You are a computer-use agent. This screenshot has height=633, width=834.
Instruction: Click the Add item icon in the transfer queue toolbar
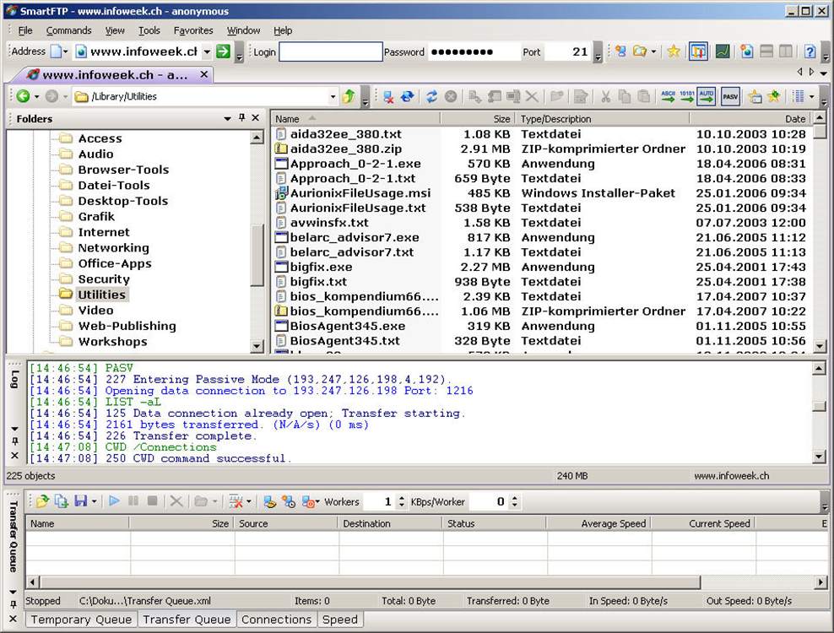(x=62, y=501)
